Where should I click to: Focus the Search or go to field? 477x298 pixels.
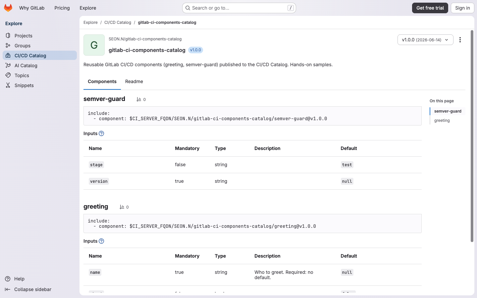click(x=239, y=8)
